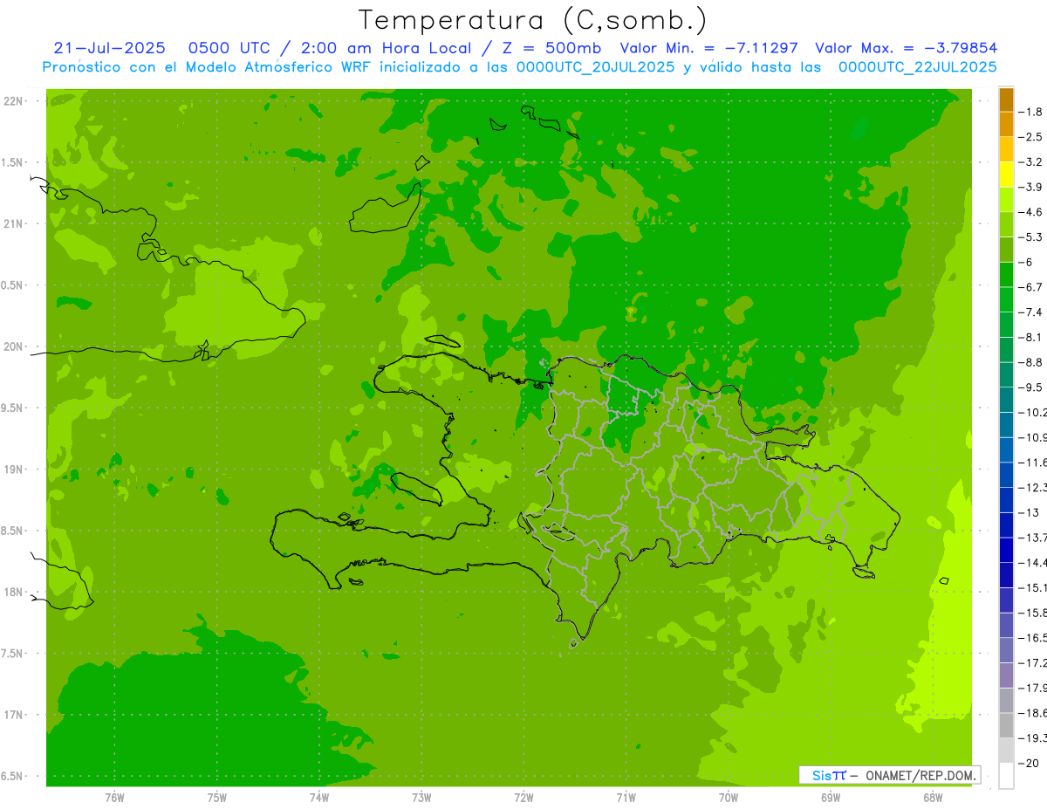
Task: Click the '71W' longitude label
Action: pos(626,798)
